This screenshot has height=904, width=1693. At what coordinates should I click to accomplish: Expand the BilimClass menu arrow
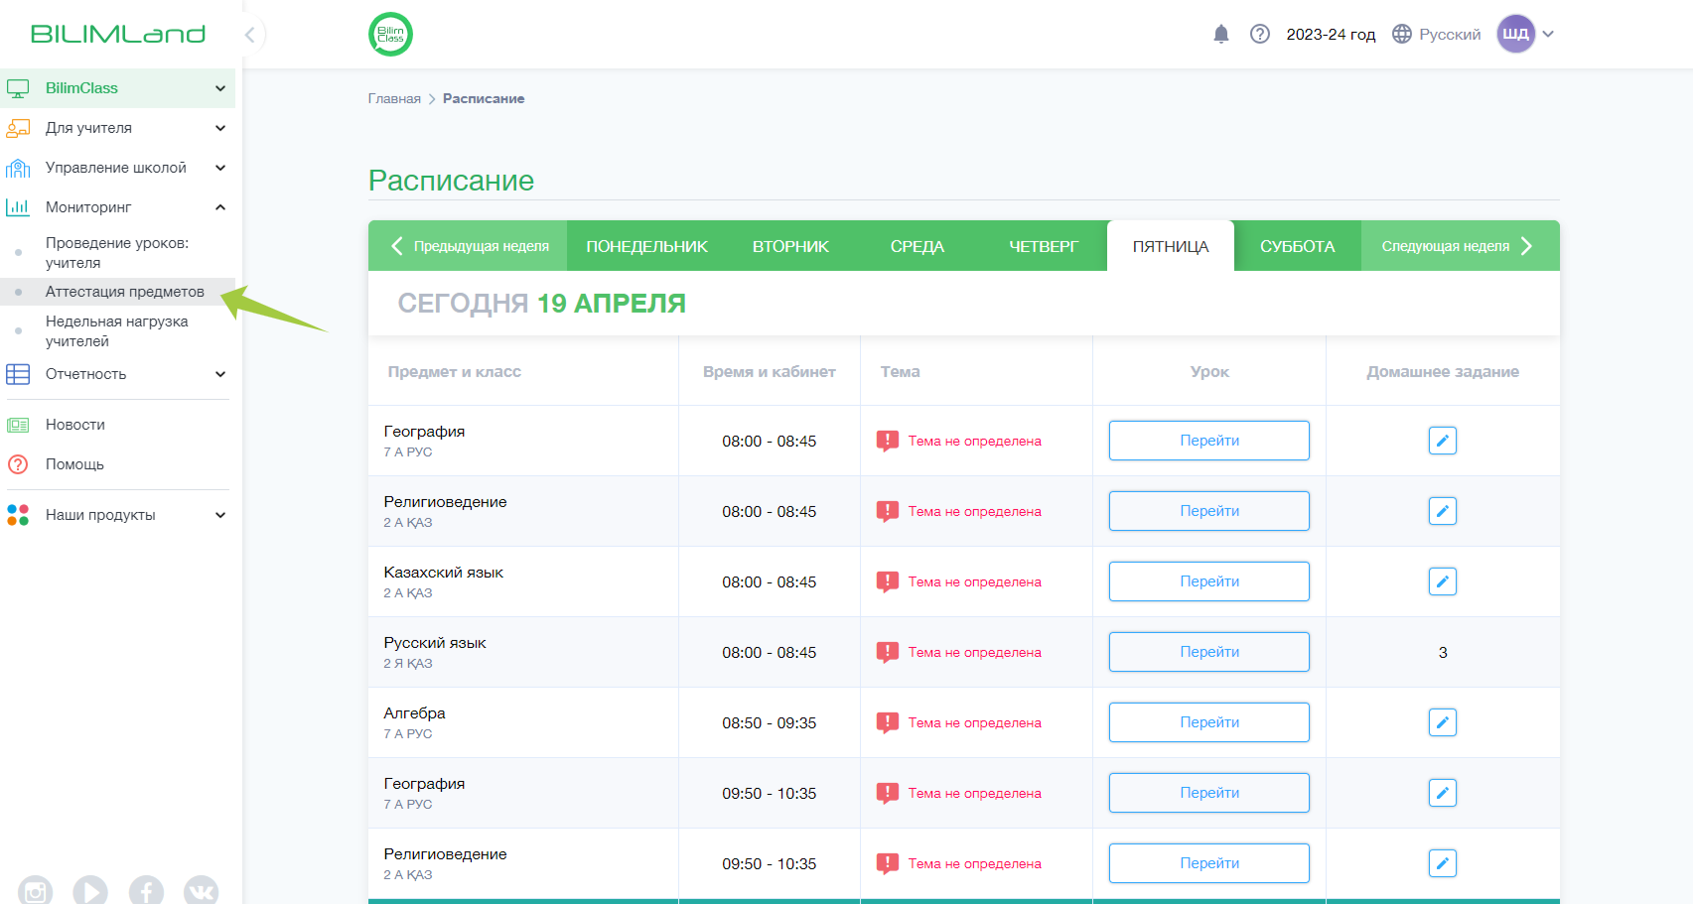coord(220,88)
